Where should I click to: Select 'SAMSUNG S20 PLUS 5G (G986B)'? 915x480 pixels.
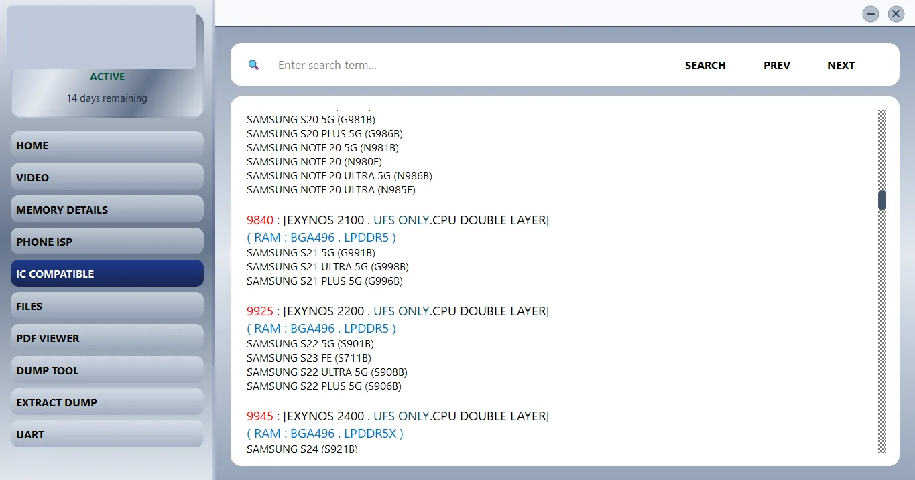coord(324,134)
